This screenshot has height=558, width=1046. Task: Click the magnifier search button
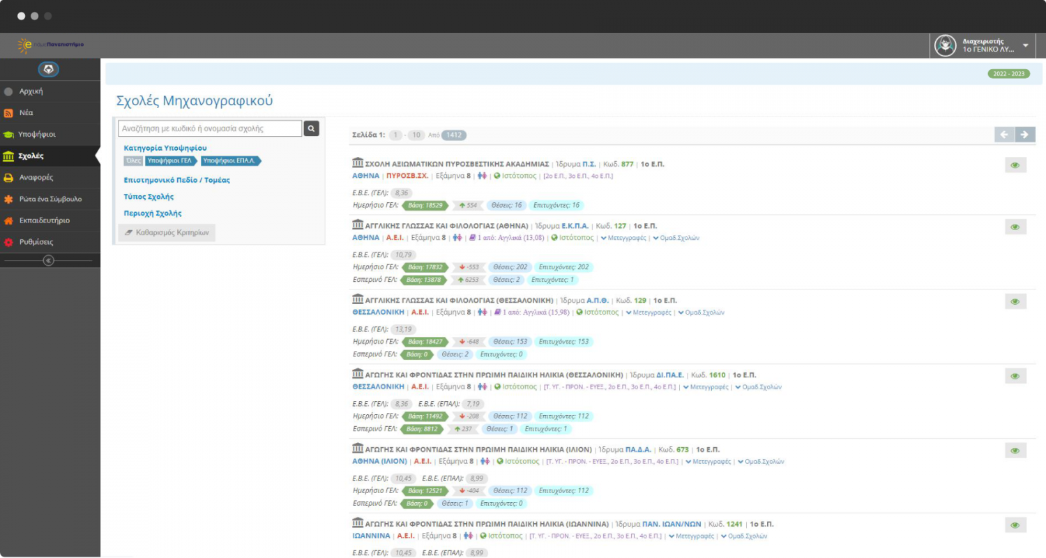(312, 128)
